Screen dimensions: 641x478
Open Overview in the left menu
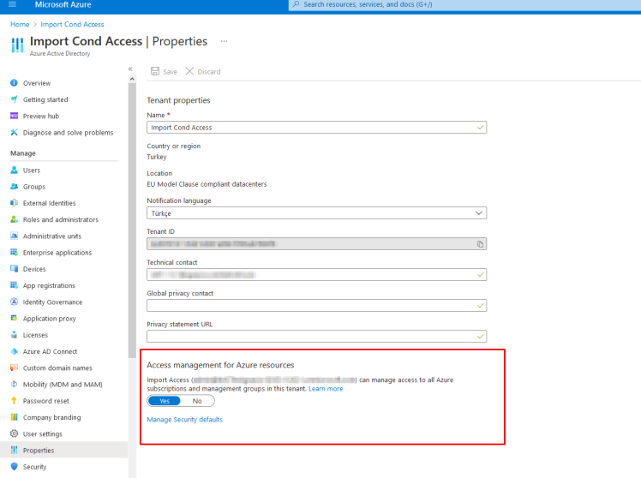37,83
